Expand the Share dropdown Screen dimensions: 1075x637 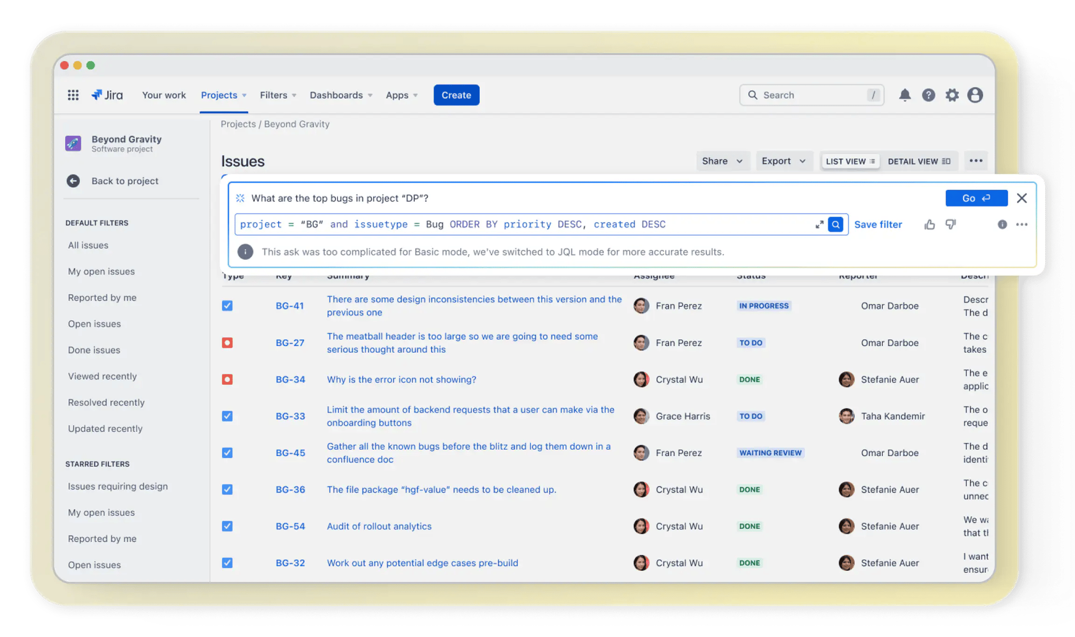(722, 161)
